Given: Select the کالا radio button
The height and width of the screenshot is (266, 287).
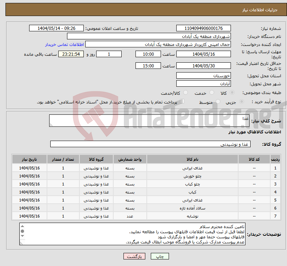Looking at the screenshot, I should tap(232, 93).
